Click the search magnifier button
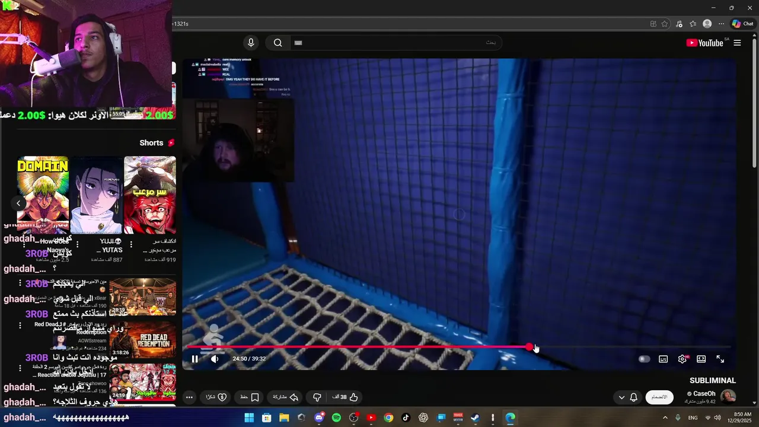Screen dimensions: 759x427 click(278, 43)
